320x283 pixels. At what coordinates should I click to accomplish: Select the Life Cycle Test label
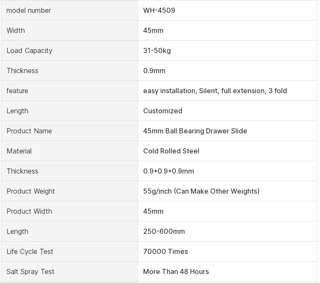[x=30, y=251]
